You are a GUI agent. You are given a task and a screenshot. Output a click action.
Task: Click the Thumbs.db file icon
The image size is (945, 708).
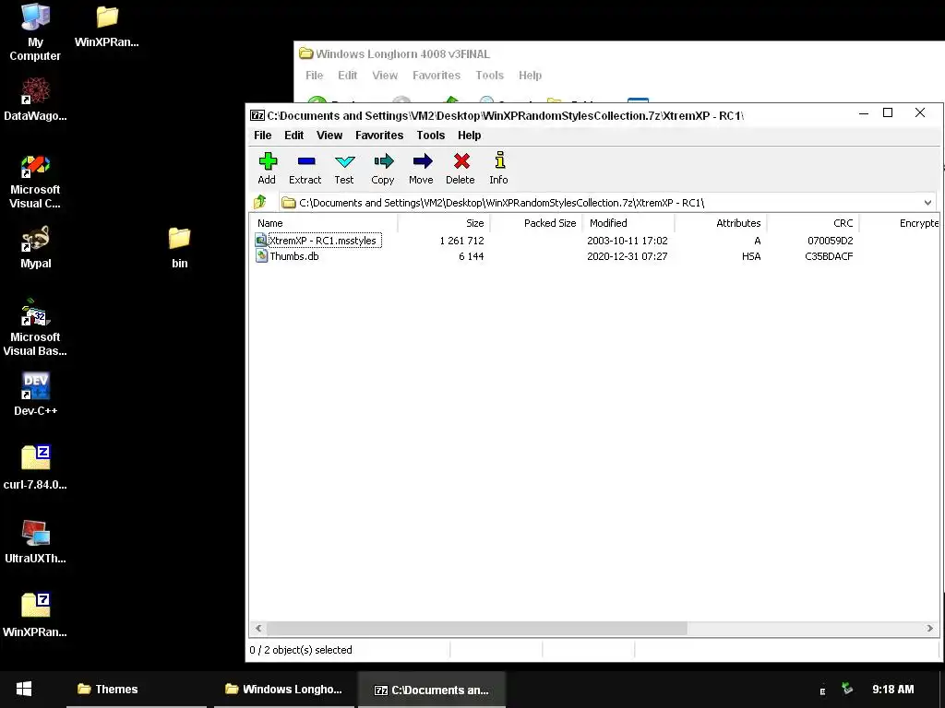click(x=261, y=256)
